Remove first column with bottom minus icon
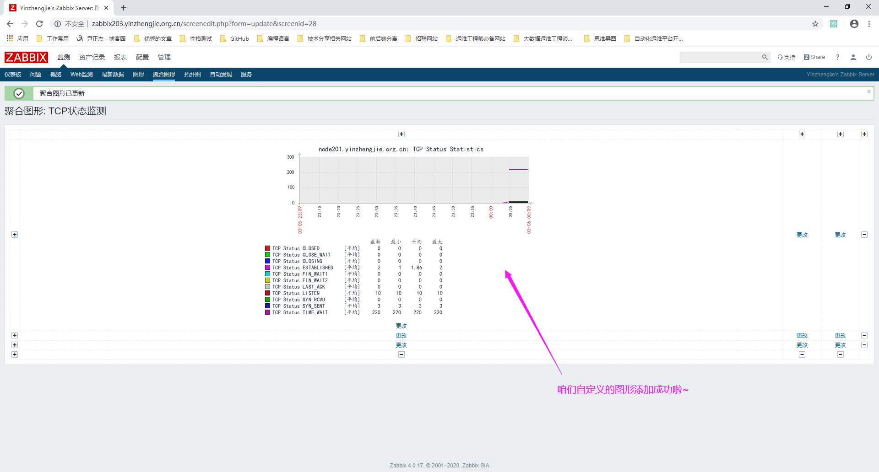879x472 pixels. [402, 354]
